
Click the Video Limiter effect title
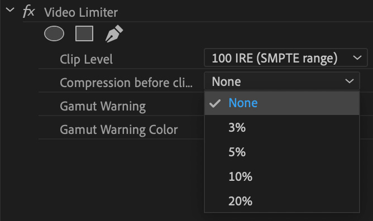[x=81, y=12]
